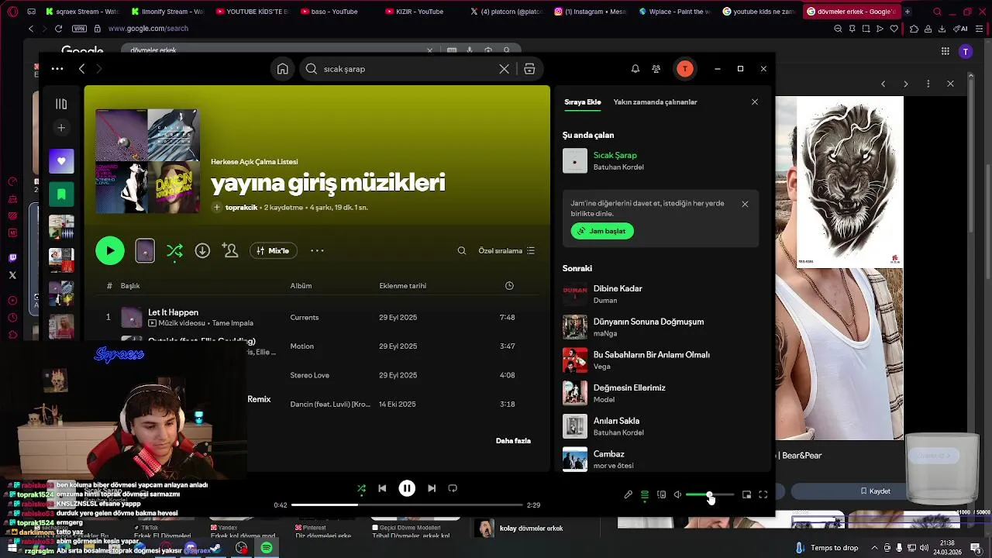Select Sıcak Şarap now playing item
Viewport: 992px width, 558px height.
click(660, 160)
